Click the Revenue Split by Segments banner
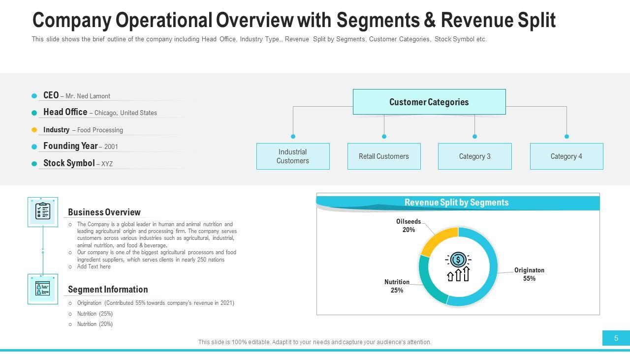630x354 pixels. pos(458,203)
